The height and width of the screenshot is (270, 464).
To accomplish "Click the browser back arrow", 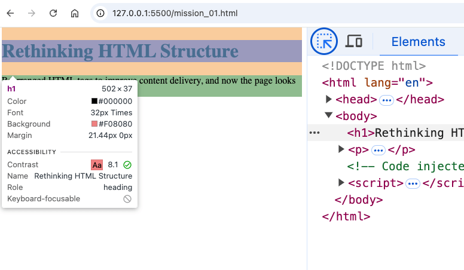I will tap(10, 13).
